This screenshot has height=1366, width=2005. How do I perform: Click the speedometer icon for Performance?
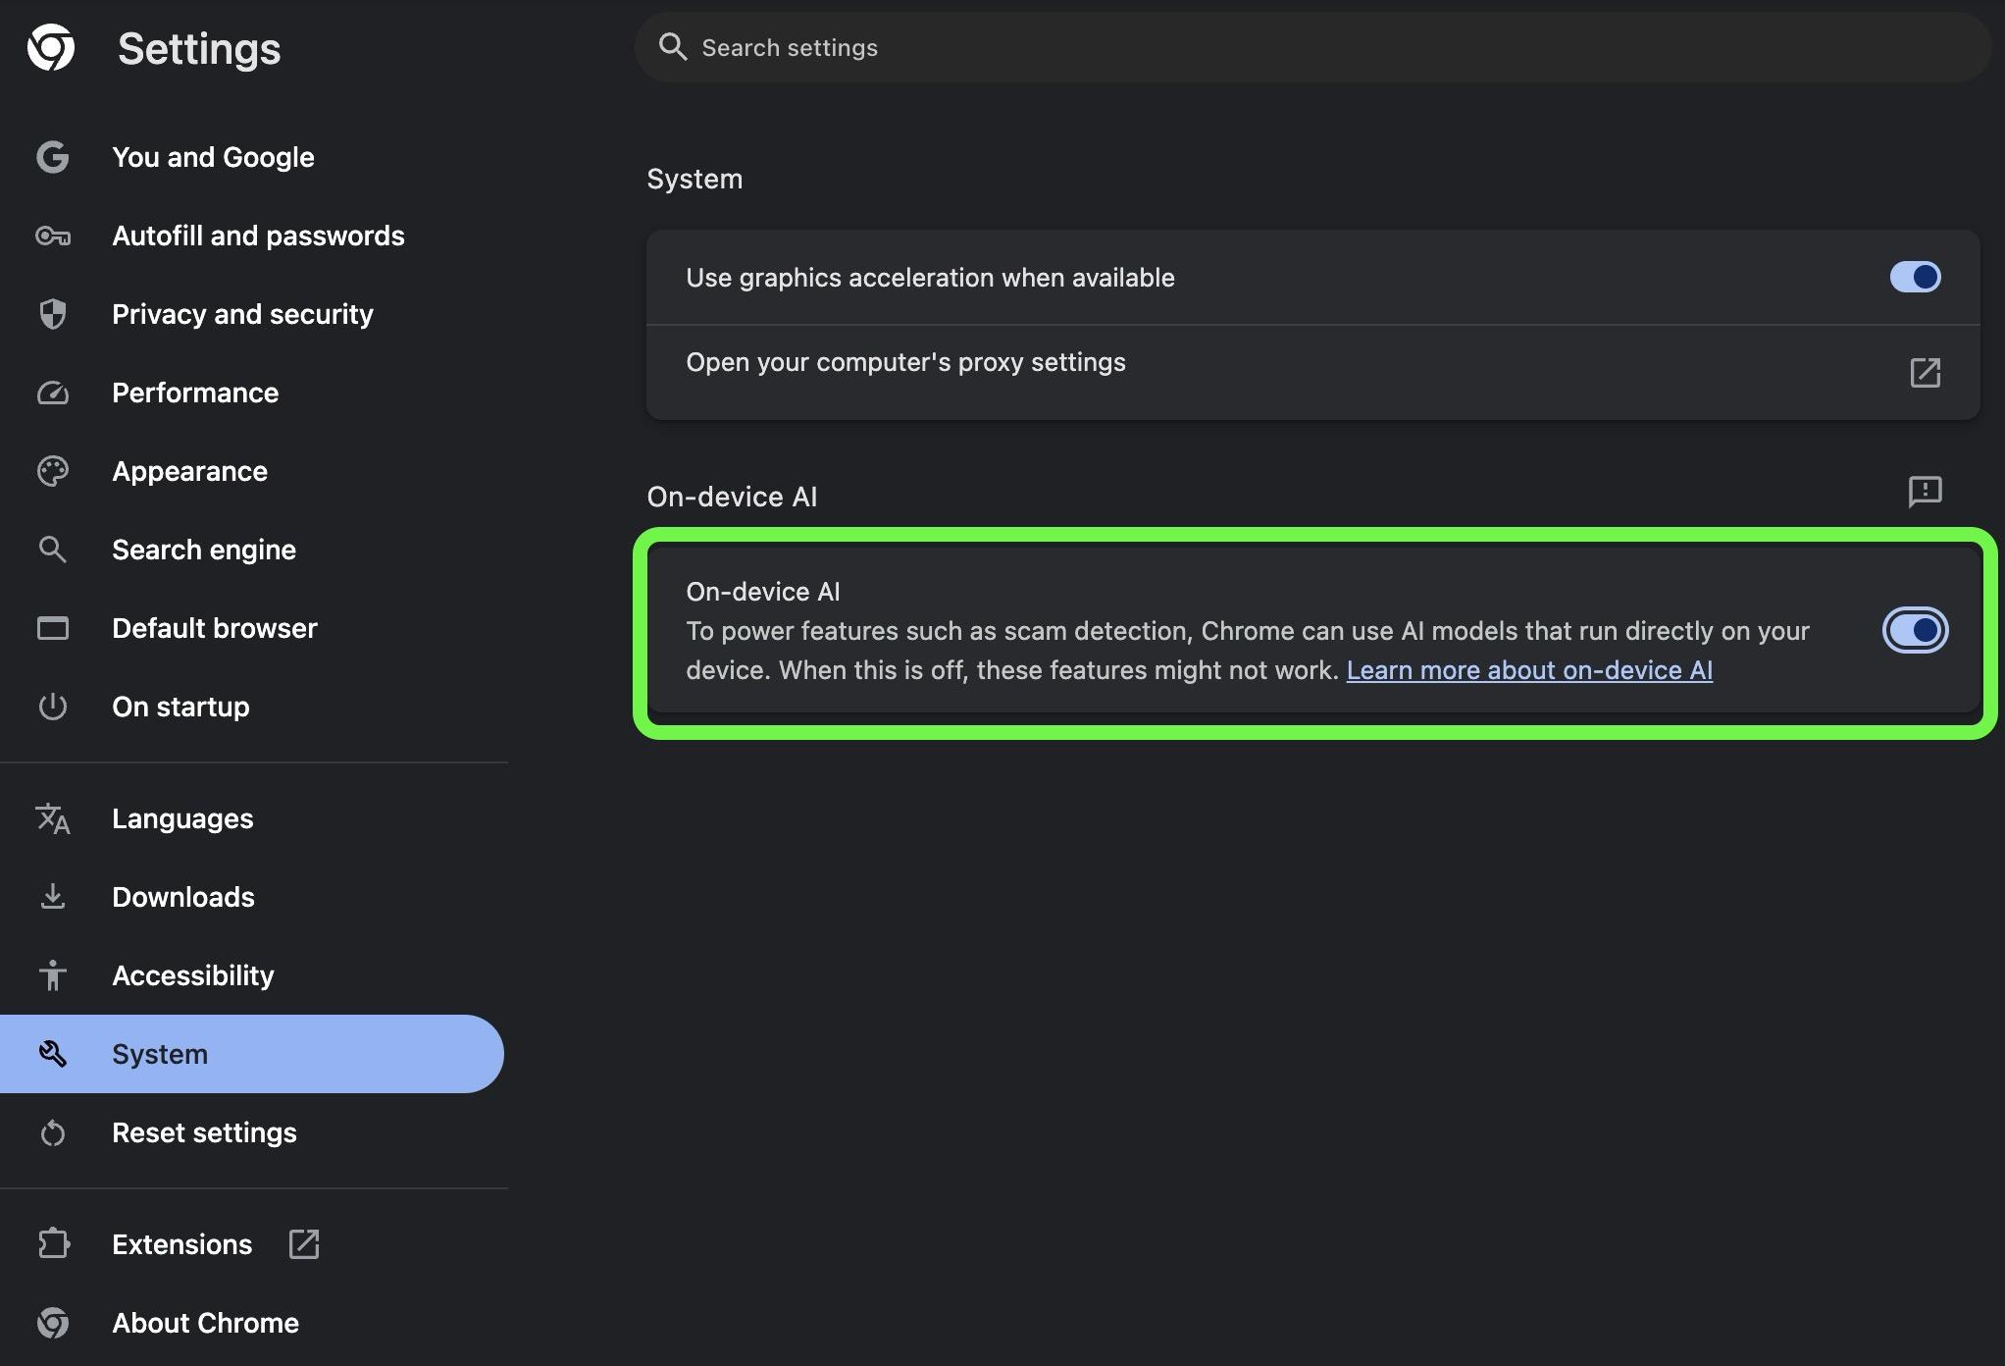53,393
